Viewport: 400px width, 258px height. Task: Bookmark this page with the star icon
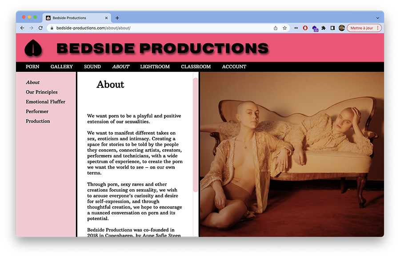[285, 28]
